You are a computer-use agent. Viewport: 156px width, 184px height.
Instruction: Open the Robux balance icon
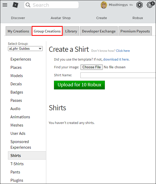139,5
